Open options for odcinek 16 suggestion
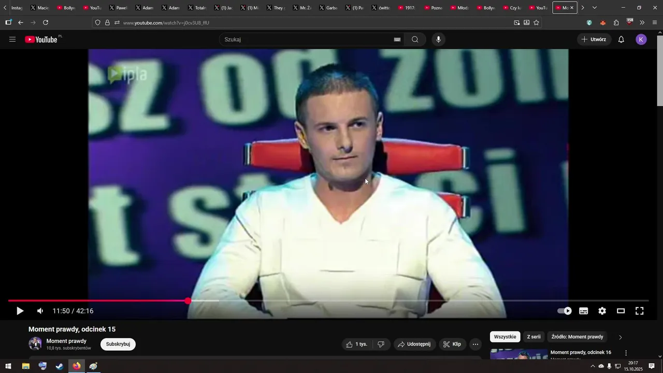The width and height of the screenshot is (663, 373). pyautogui.click(x=626, y=353)
